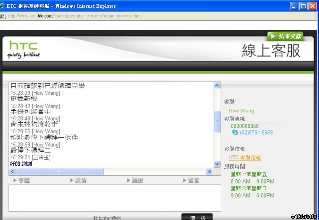
Task: Click the 9:00 AM – 6:00PM hours text
Action: coord(253,195)
